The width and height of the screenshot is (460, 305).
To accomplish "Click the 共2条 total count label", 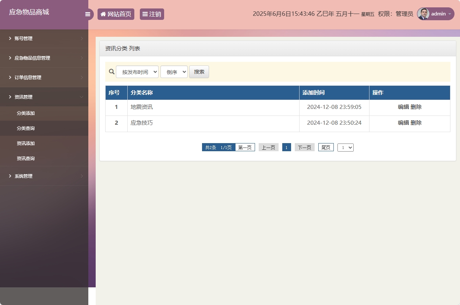I will [211, 147].
